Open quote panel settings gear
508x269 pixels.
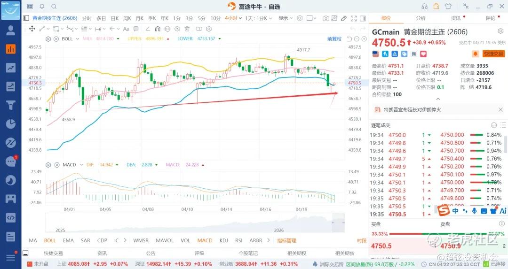click(x=500, y=31)
